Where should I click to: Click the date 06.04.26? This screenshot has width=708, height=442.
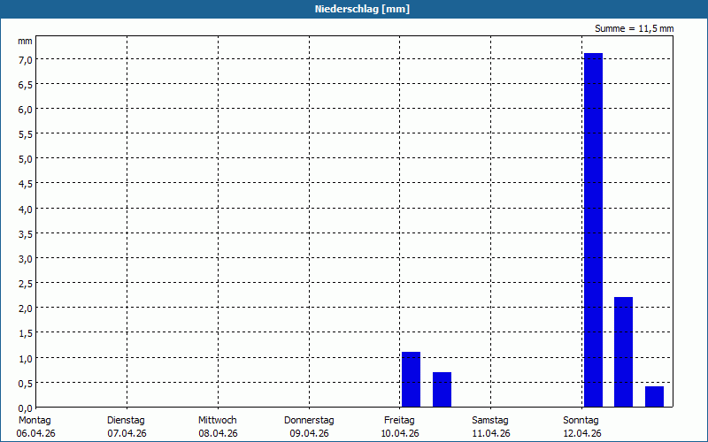click(35, 434)
